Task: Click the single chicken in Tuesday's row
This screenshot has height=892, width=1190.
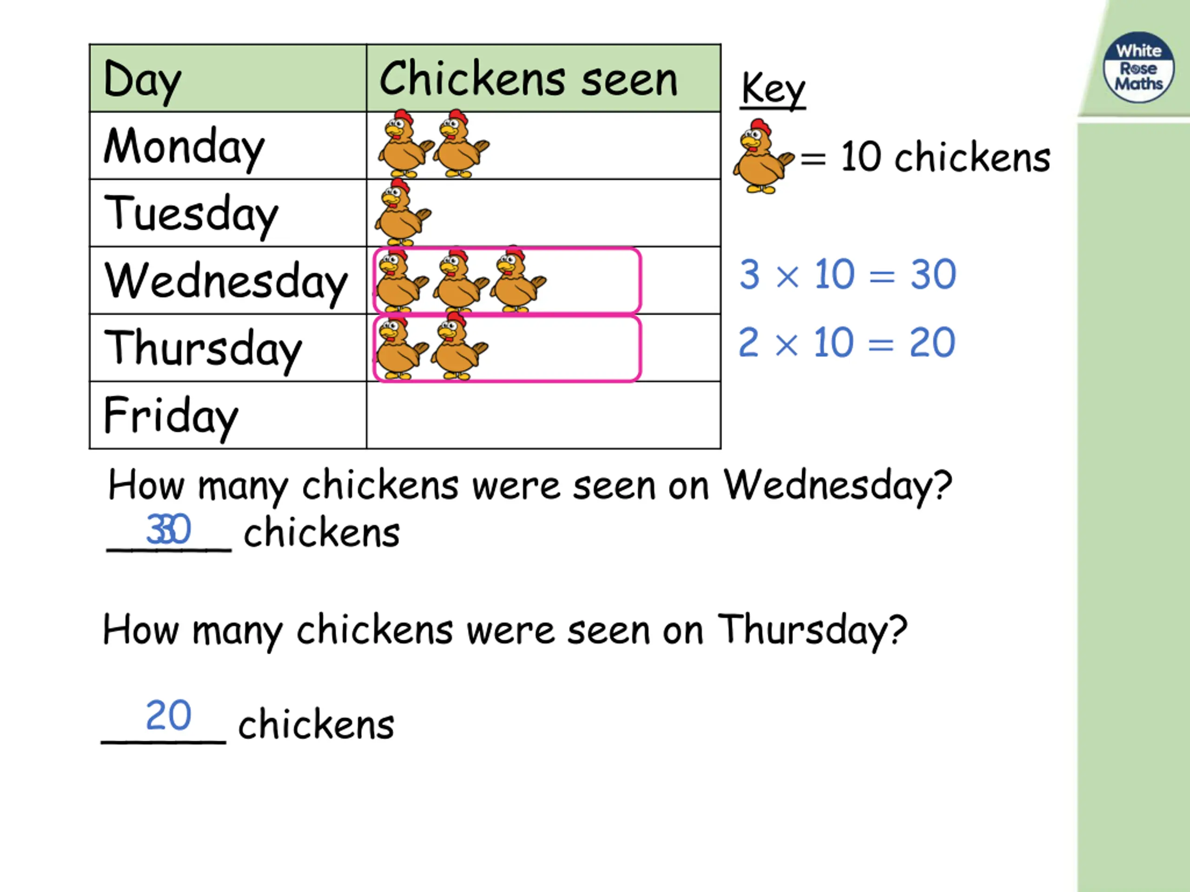Action: 401,213
